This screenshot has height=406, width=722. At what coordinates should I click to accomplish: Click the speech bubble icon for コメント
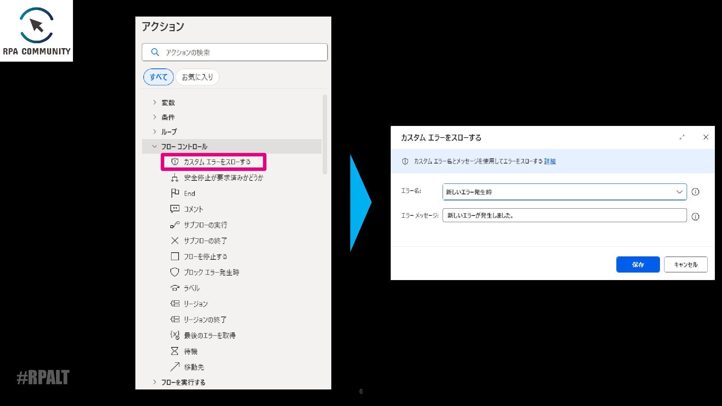point(175,209)
